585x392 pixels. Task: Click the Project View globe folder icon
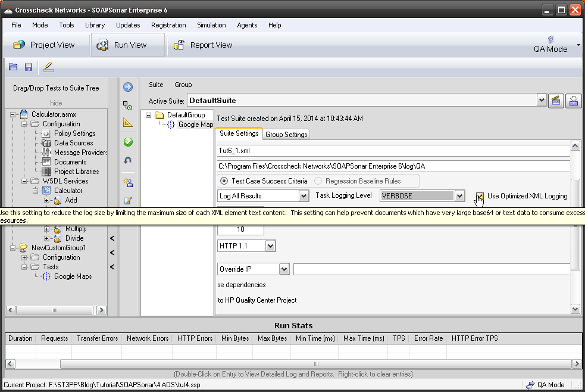18,45
